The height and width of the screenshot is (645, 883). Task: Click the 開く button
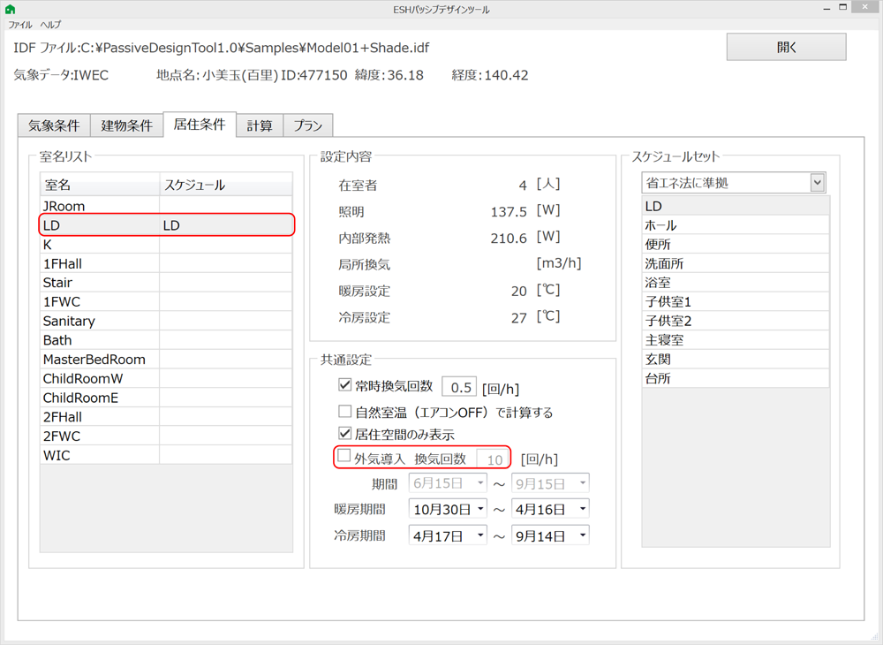(786, 47)
